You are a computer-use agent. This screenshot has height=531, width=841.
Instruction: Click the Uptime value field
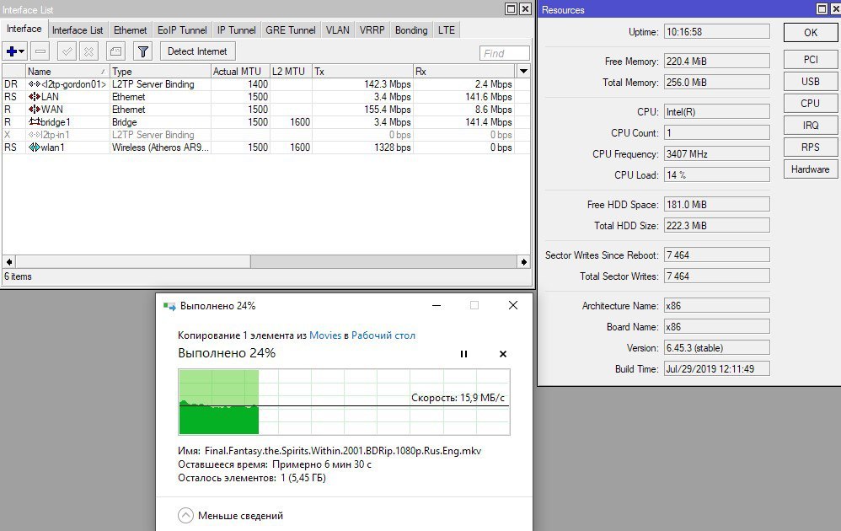click(716, 32)
